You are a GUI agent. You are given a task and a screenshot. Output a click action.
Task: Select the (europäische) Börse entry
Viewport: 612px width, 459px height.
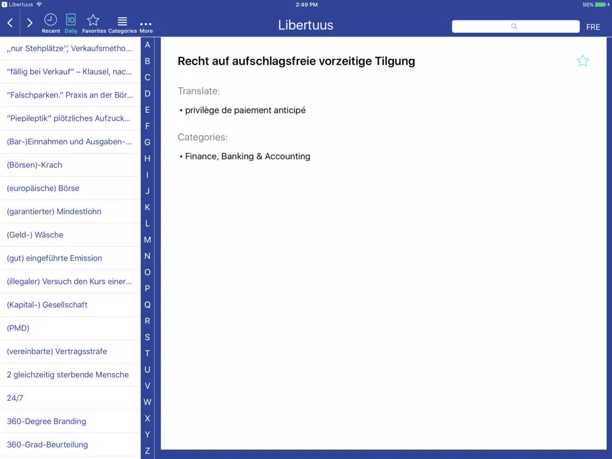[x=70, y=188]
